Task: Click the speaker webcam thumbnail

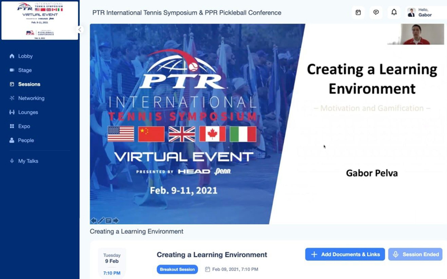Action: (415, 34)
